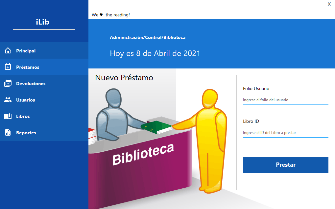Click the 'Folio Usuario' label

point(256,88)
